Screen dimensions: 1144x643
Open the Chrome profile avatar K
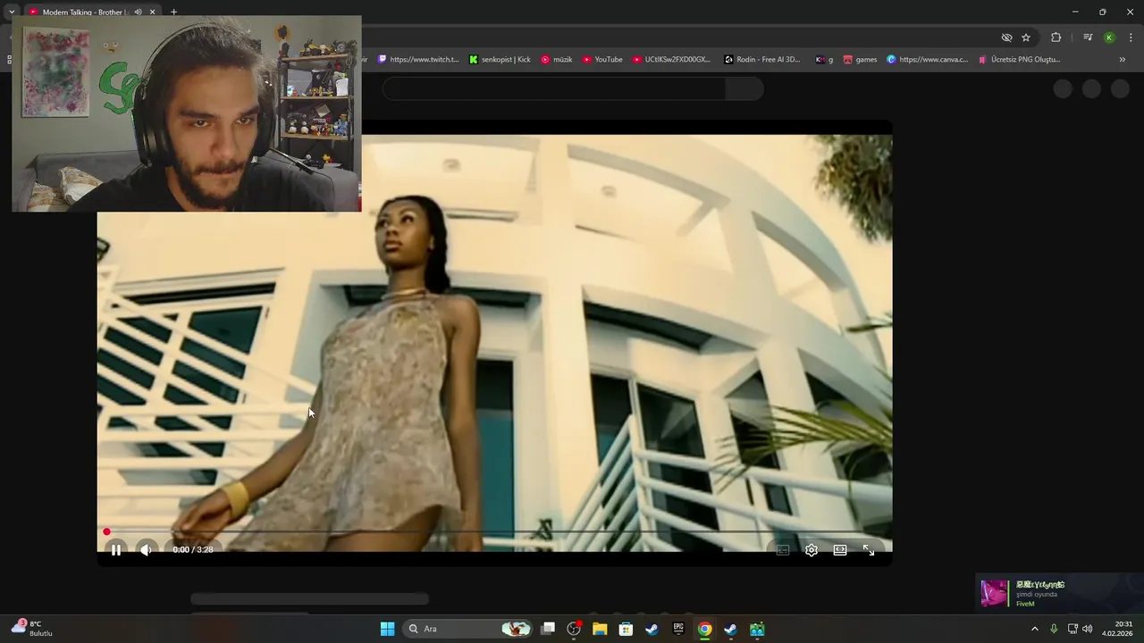pyautogui.click(x=1109, y=38)
